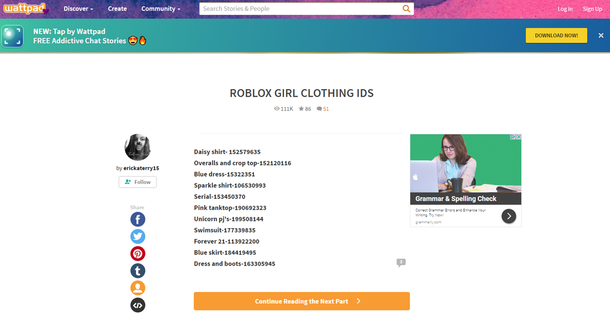
Task: Click the Dress and boots-163305945 line
Action: tap(235, 264)
